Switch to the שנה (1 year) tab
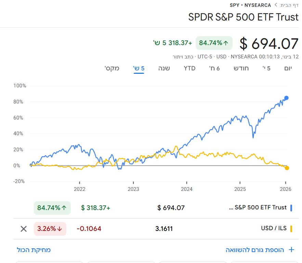 click(164, 68)
